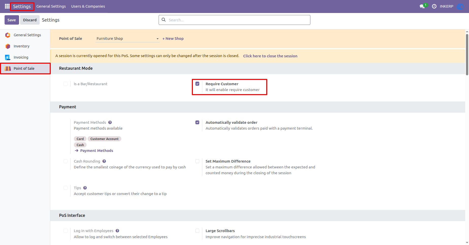Click the + New Shop link
This screenshot has height=245, width=469.
tap(173, 39)
